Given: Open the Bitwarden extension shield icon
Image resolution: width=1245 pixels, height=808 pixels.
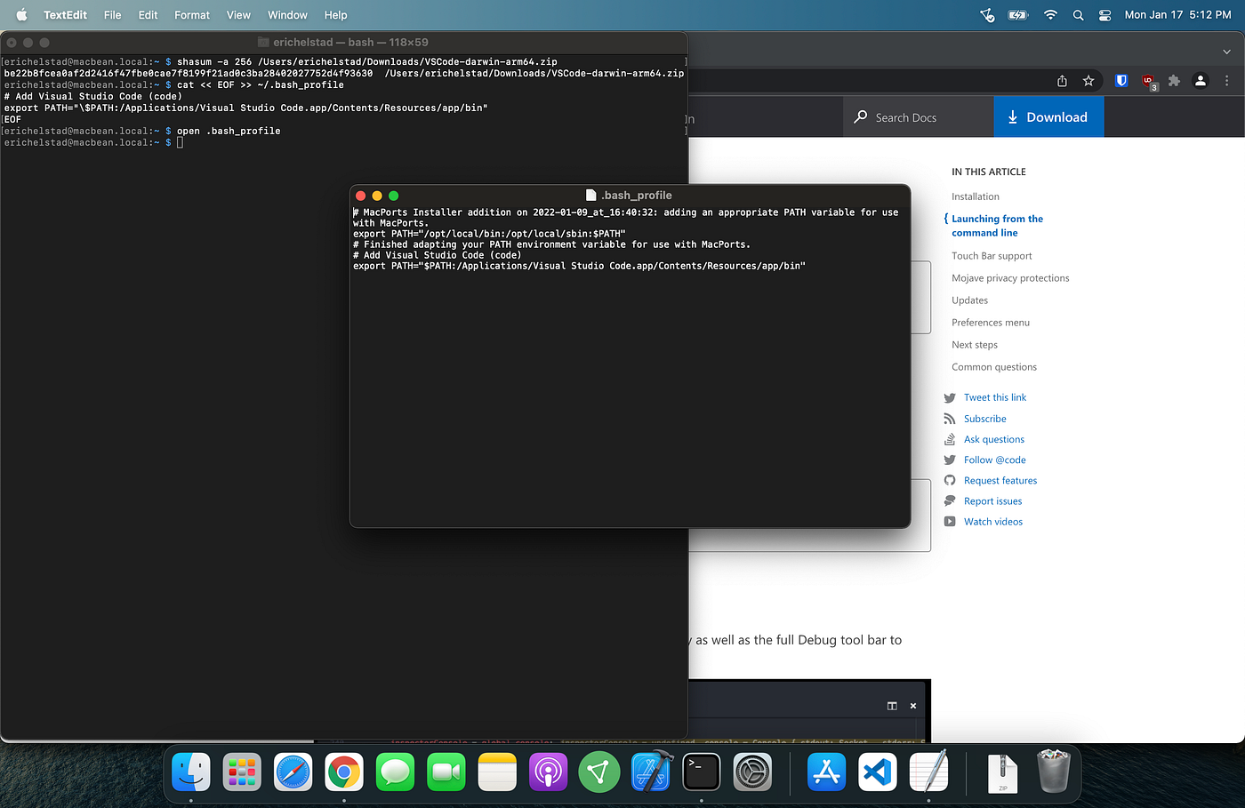Looking at the screenshot, I should tap(1120, 80).
